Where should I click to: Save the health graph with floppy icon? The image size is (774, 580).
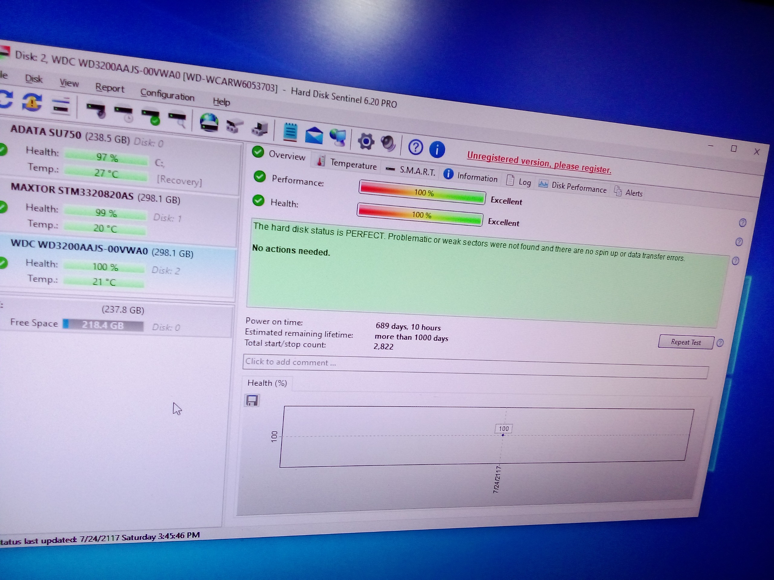[252, 400]
